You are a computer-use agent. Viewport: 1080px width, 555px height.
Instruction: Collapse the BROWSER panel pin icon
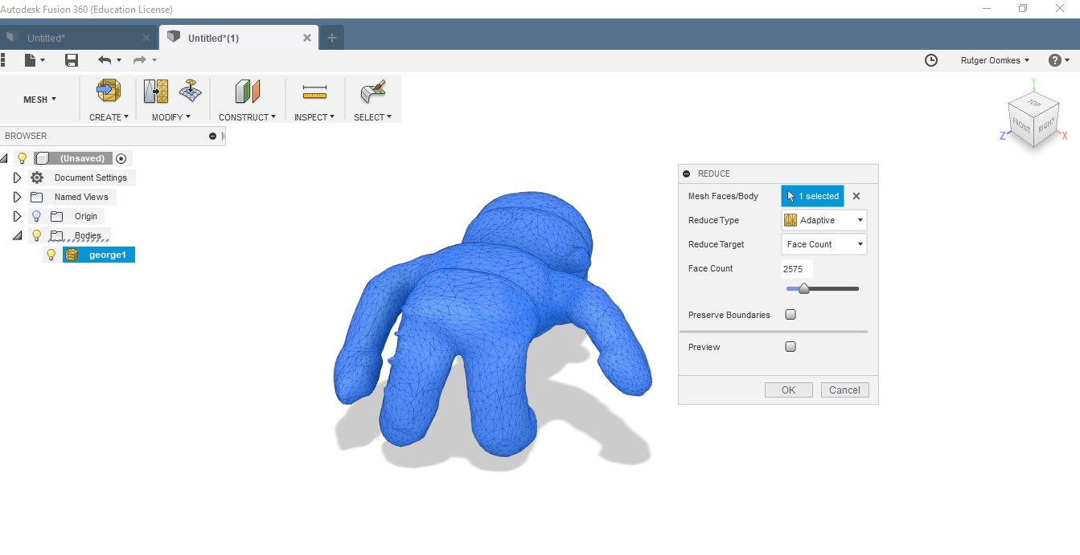click(212, 136)
